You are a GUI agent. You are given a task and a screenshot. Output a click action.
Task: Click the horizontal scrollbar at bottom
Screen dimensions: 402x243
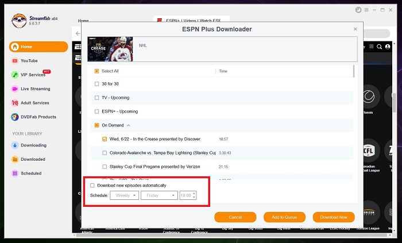231,235
